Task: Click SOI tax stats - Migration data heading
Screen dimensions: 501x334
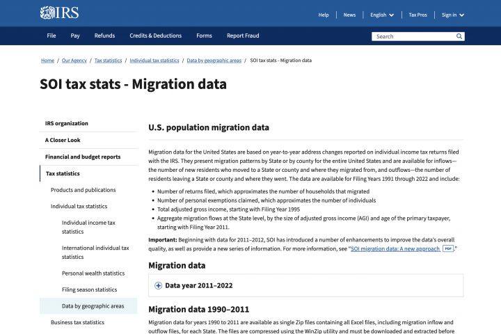Action: pos(133,84)
